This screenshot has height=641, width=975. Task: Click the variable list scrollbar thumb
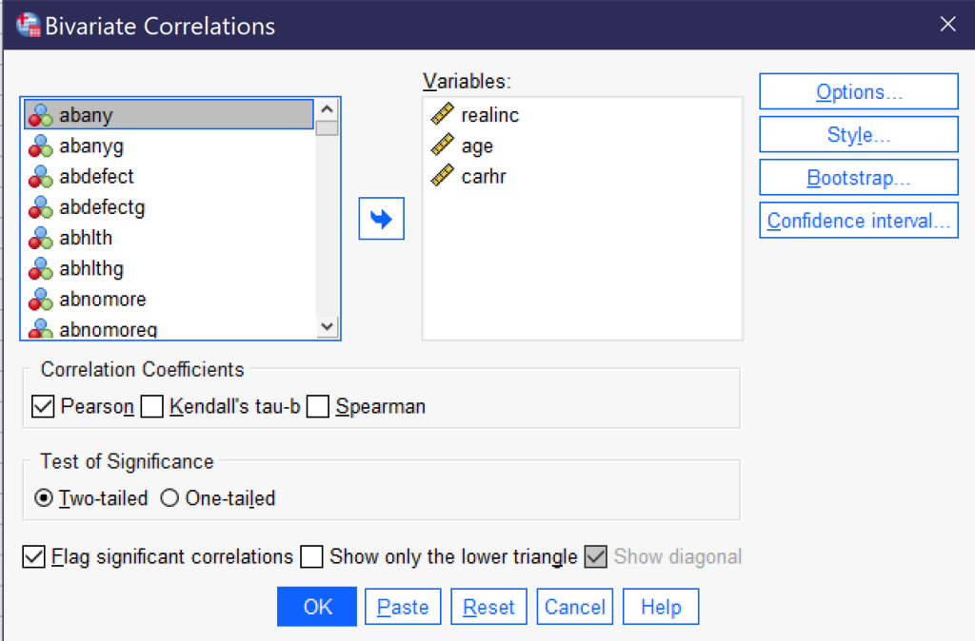point(328,128)
